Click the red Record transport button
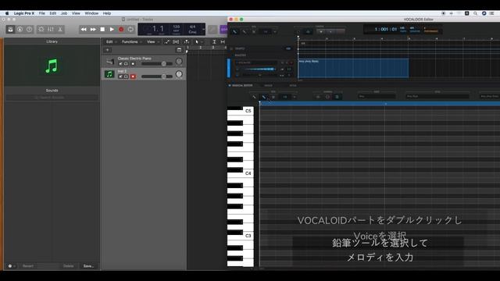This screenshot has width=500, height=281. click(x=121, y=30)
